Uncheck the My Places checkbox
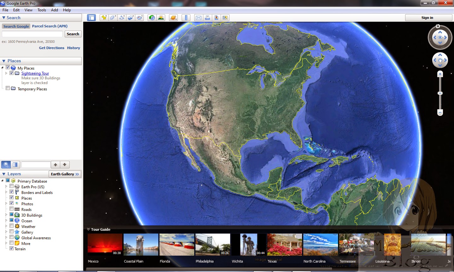 point(8,67)
